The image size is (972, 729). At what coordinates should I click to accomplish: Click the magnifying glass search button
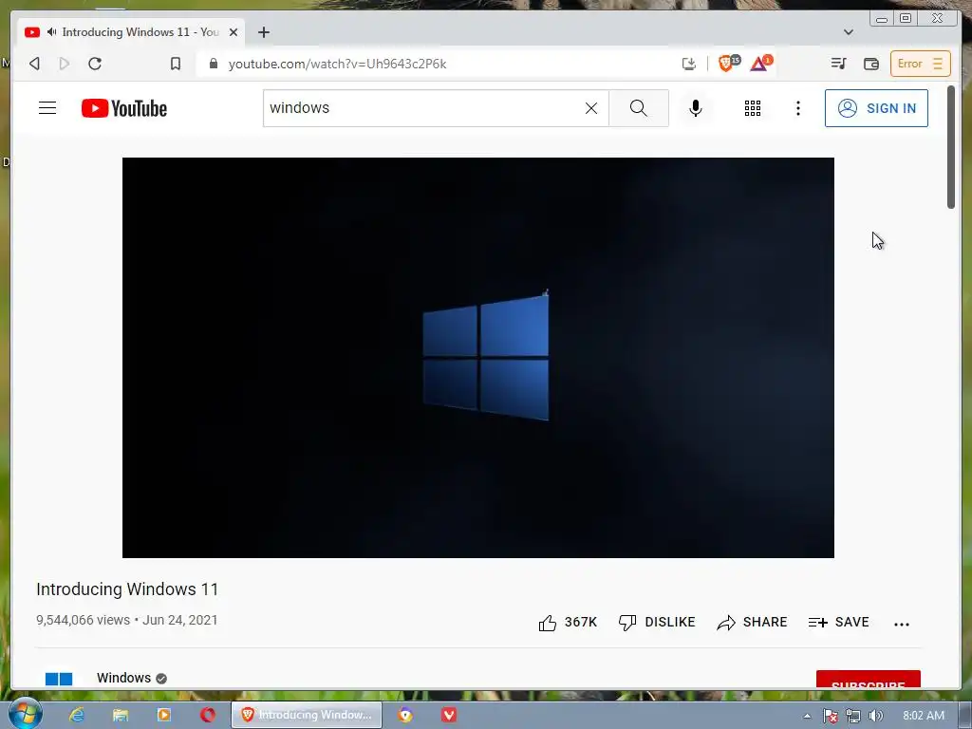coord(639,108)
